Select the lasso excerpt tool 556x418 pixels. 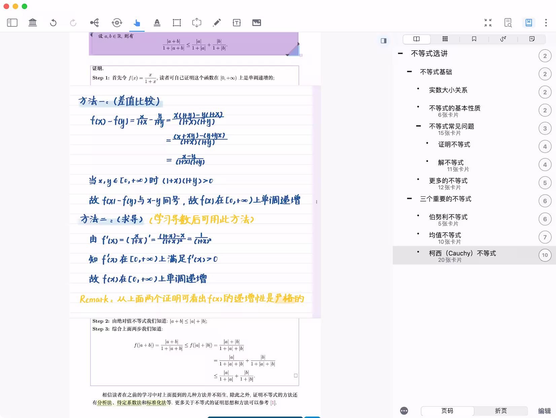197,23
